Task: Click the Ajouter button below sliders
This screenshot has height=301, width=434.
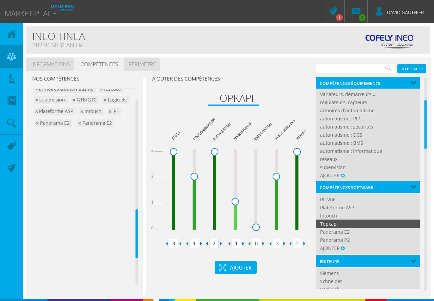Action: 236,268
